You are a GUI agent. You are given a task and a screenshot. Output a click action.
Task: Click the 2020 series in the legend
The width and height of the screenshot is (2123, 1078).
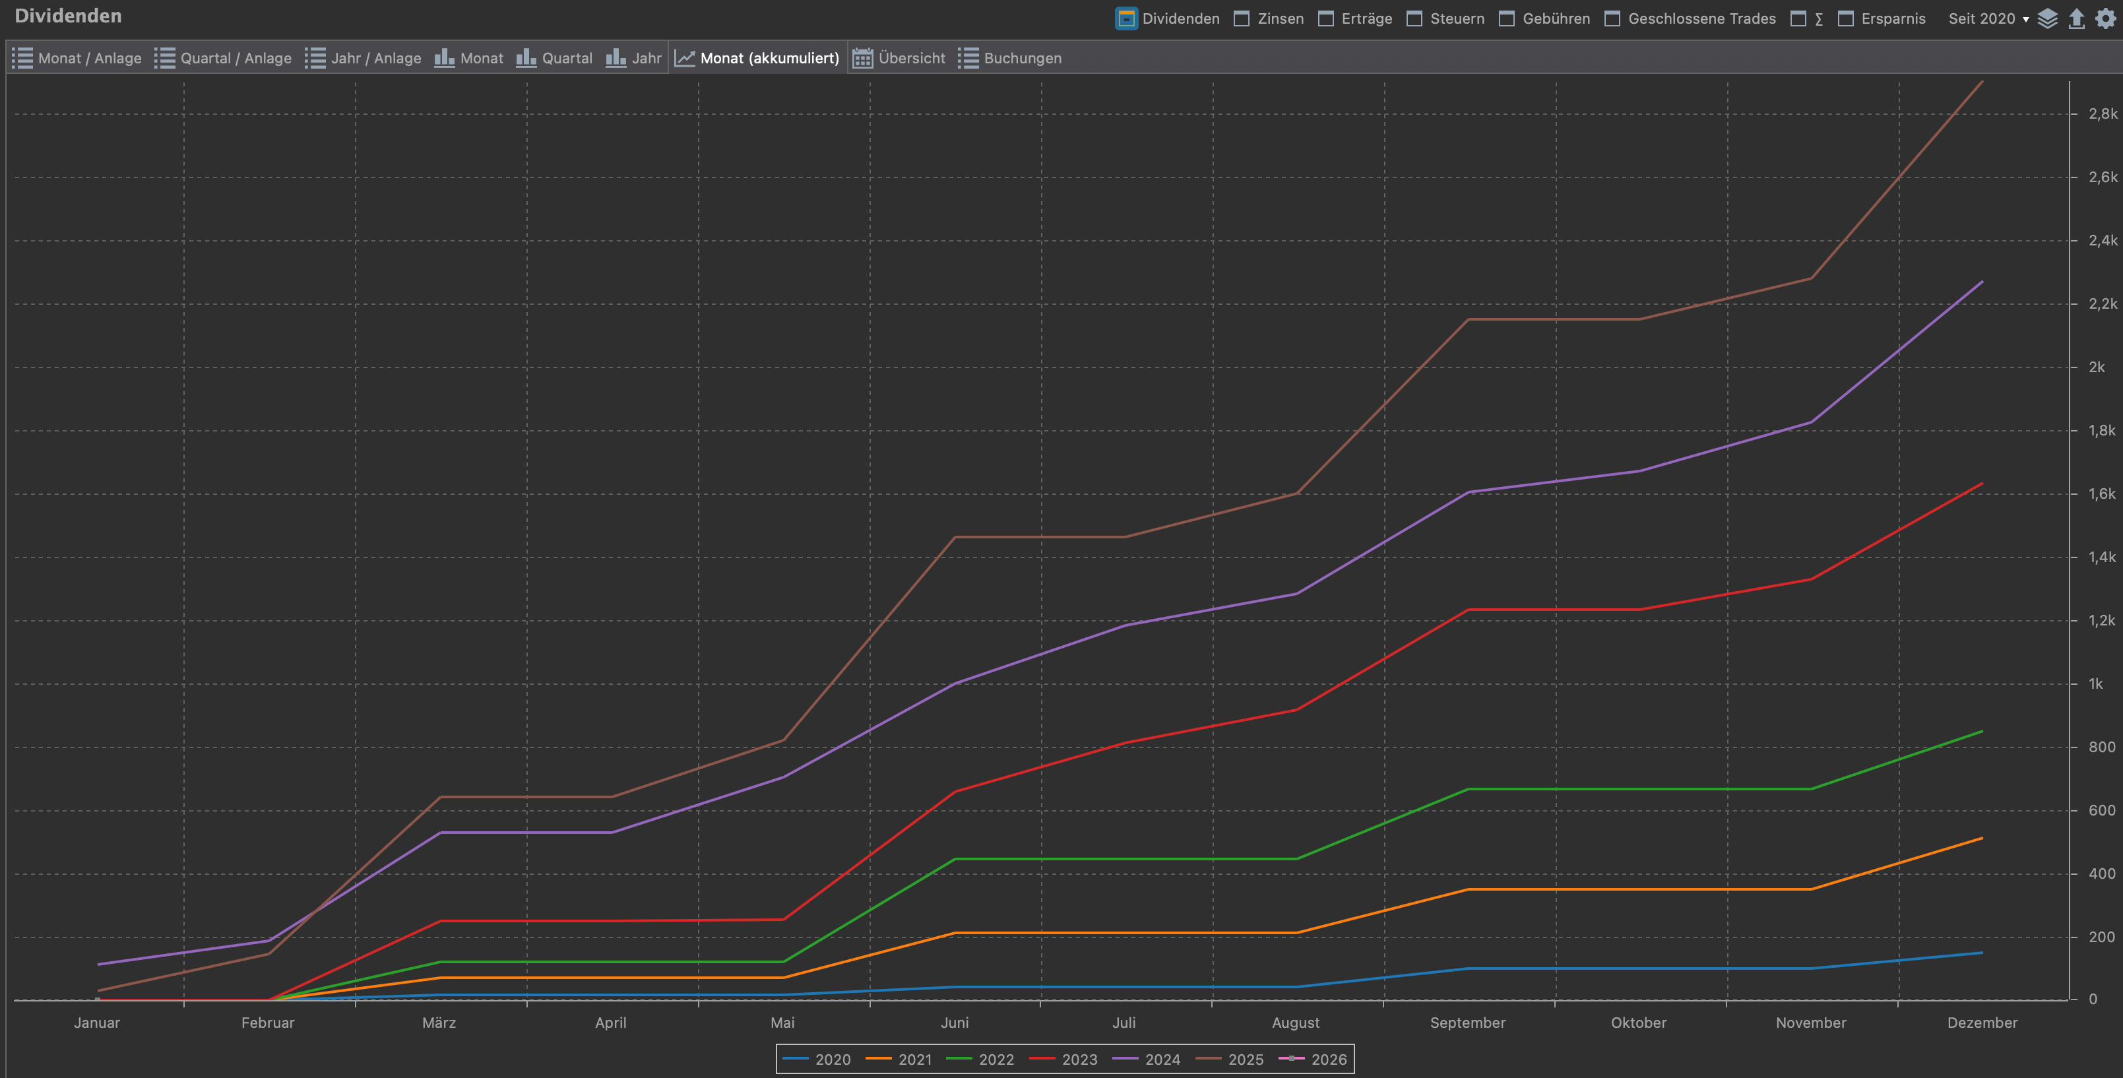pyautogui.click(x=816, y=1059)
